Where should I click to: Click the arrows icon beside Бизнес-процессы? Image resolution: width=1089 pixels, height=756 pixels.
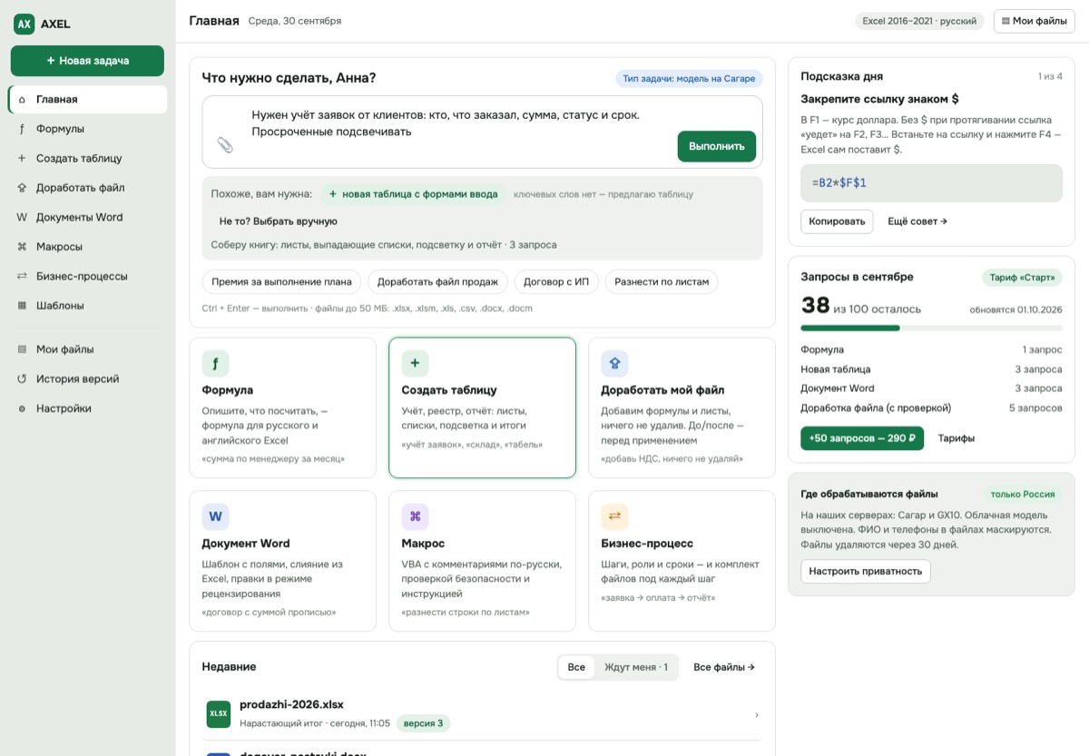coord(22,277)
